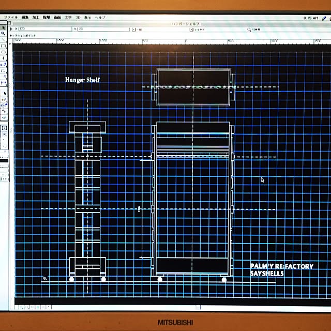Click the Y coordinate input field
331x331 pixels.
pyautogui.click(x=103, y=29)
